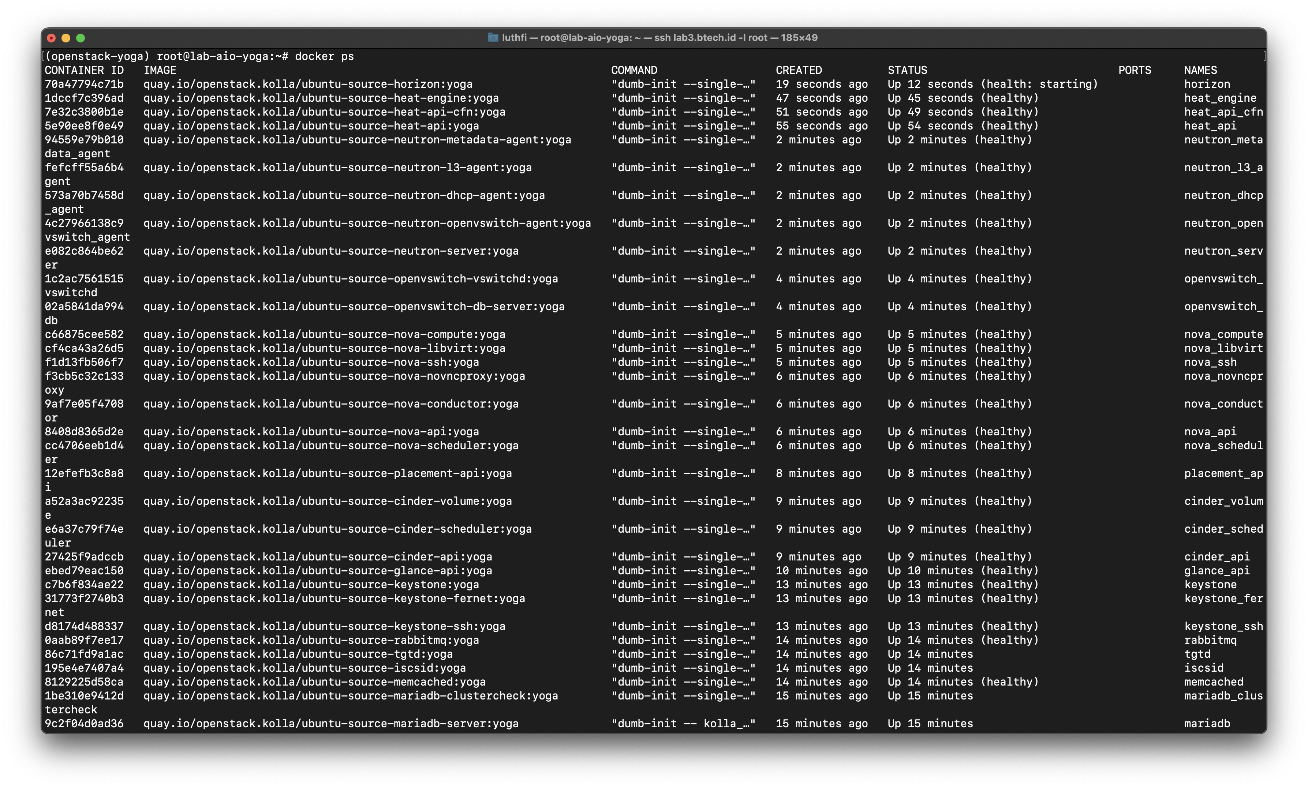This screenshot has width=1308, height=788.
Task: Click container ID 12efefb3c8a8
Action: click(84, 473)
